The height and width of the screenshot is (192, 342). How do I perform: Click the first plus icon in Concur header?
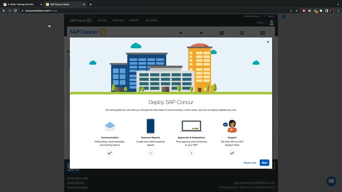coord(181,33)
